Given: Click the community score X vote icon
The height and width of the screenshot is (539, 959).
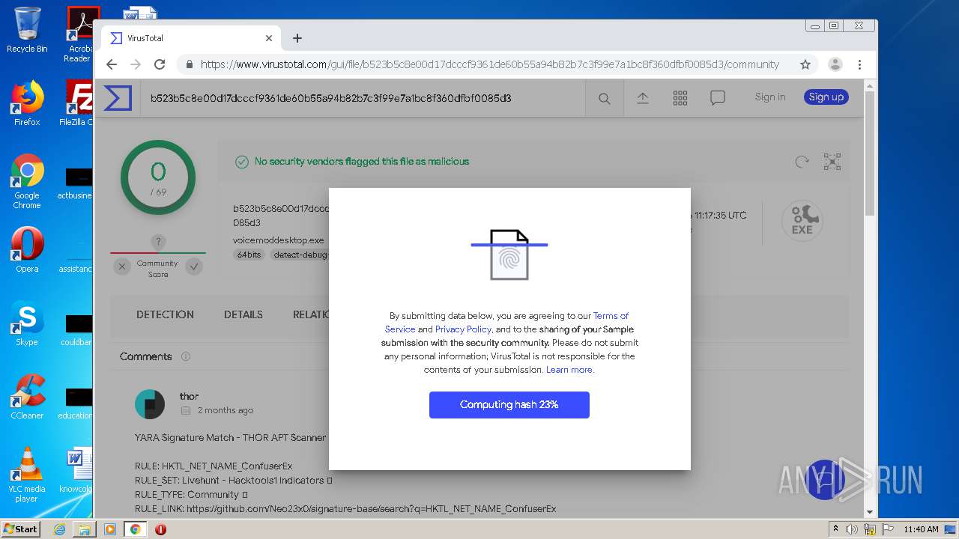Looking at the screenshot, I should click(122, 267).
